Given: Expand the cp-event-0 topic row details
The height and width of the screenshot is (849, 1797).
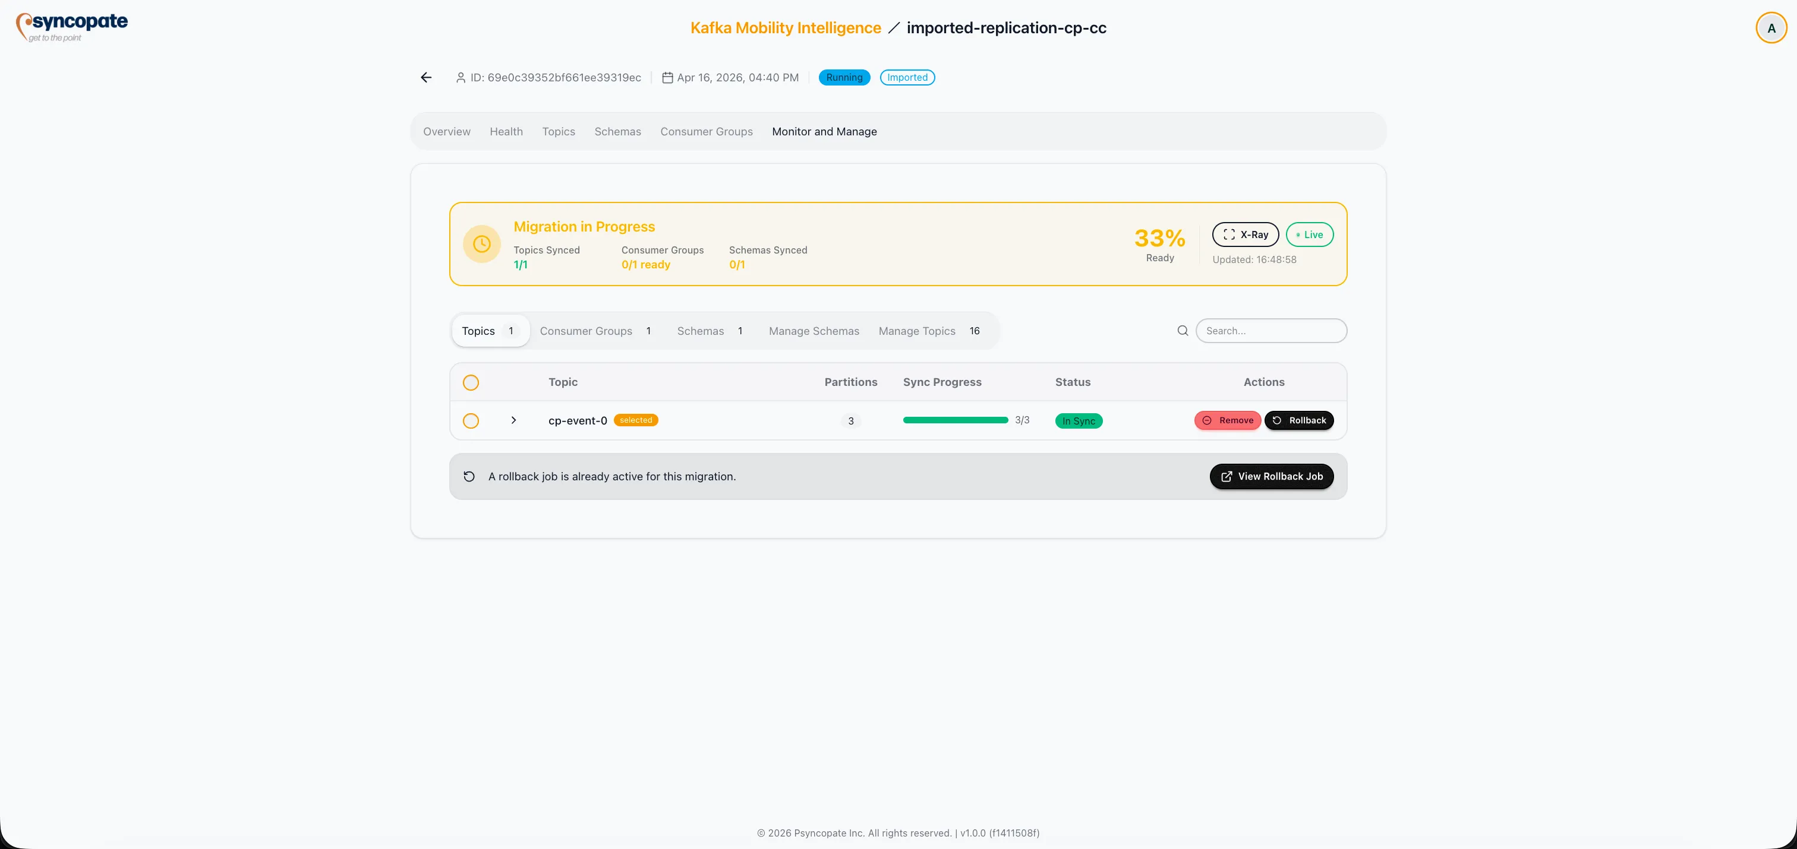Looking at the screenshot, I should click(x=514, y=421).
